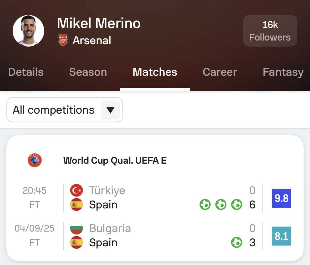310x265 pixels.
Task: Open the Fantasy tab
Action: (283, 72)
